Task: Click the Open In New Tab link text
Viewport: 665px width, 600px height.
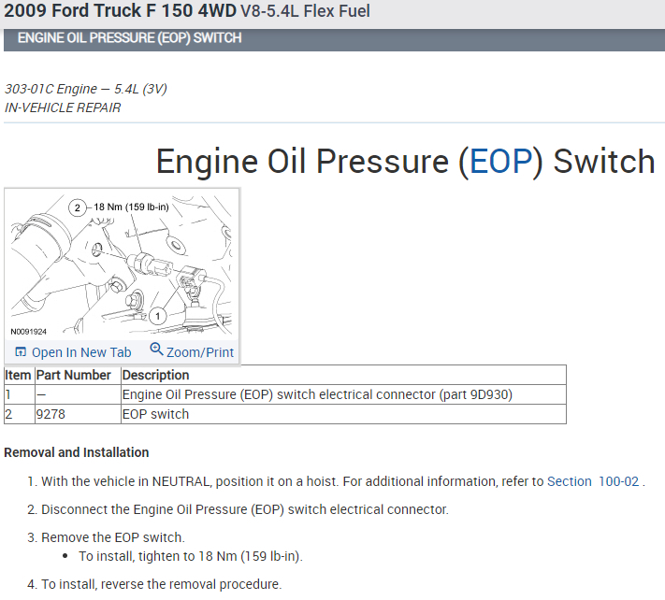Action: pos(81,352)
